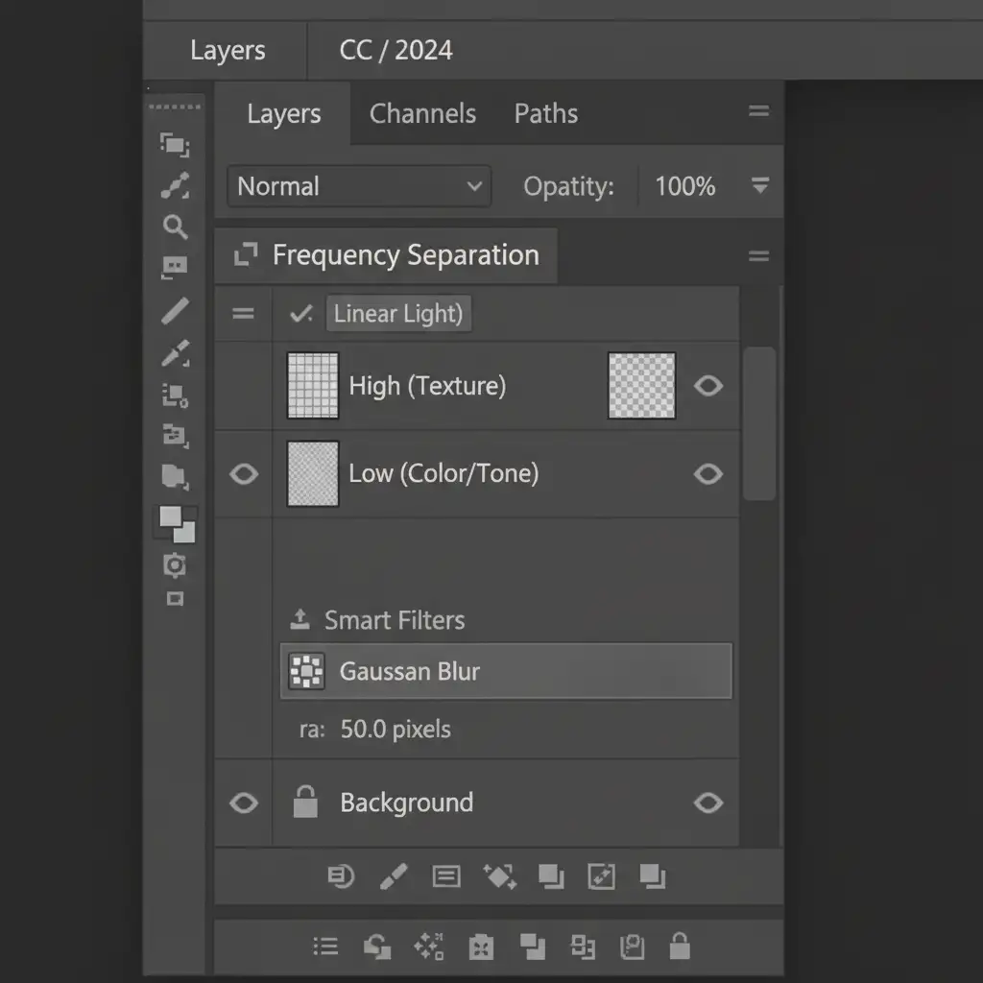Open the Layers panel hamburger menu
This screenshot has width=983, height=983.
tap(758, 112)
